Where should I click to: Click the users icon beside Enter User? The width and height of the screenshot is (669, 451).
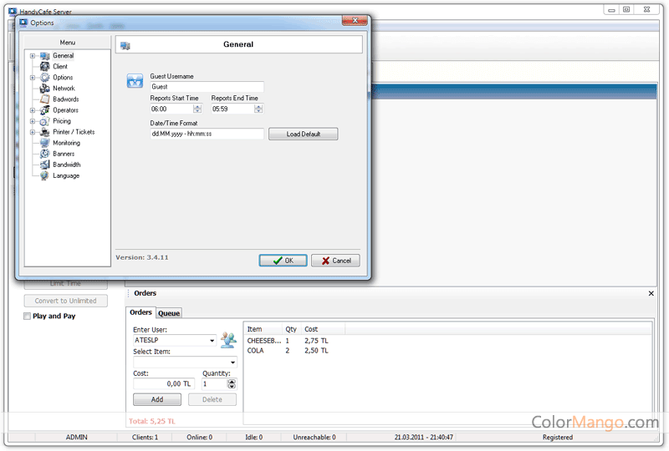click(x=228, y=340)
